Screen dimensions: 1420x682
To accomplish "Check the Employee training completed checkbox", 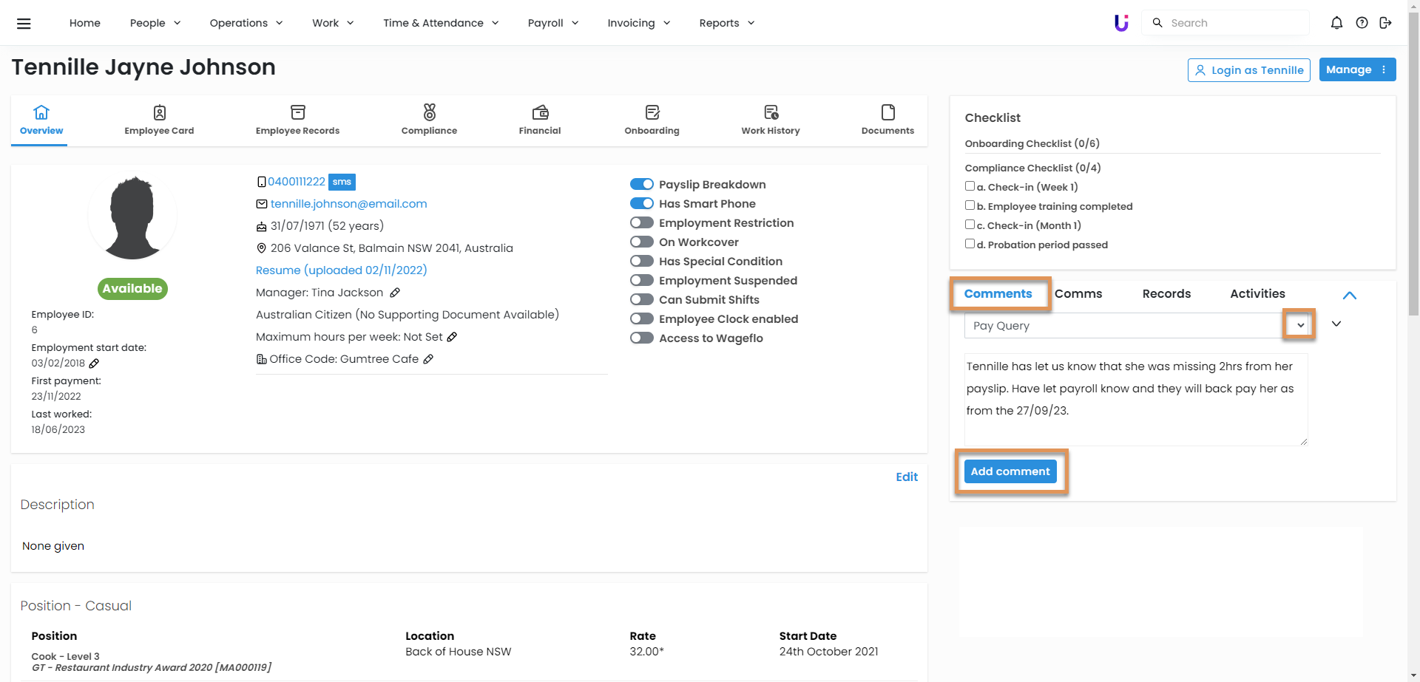I will 970,205.
